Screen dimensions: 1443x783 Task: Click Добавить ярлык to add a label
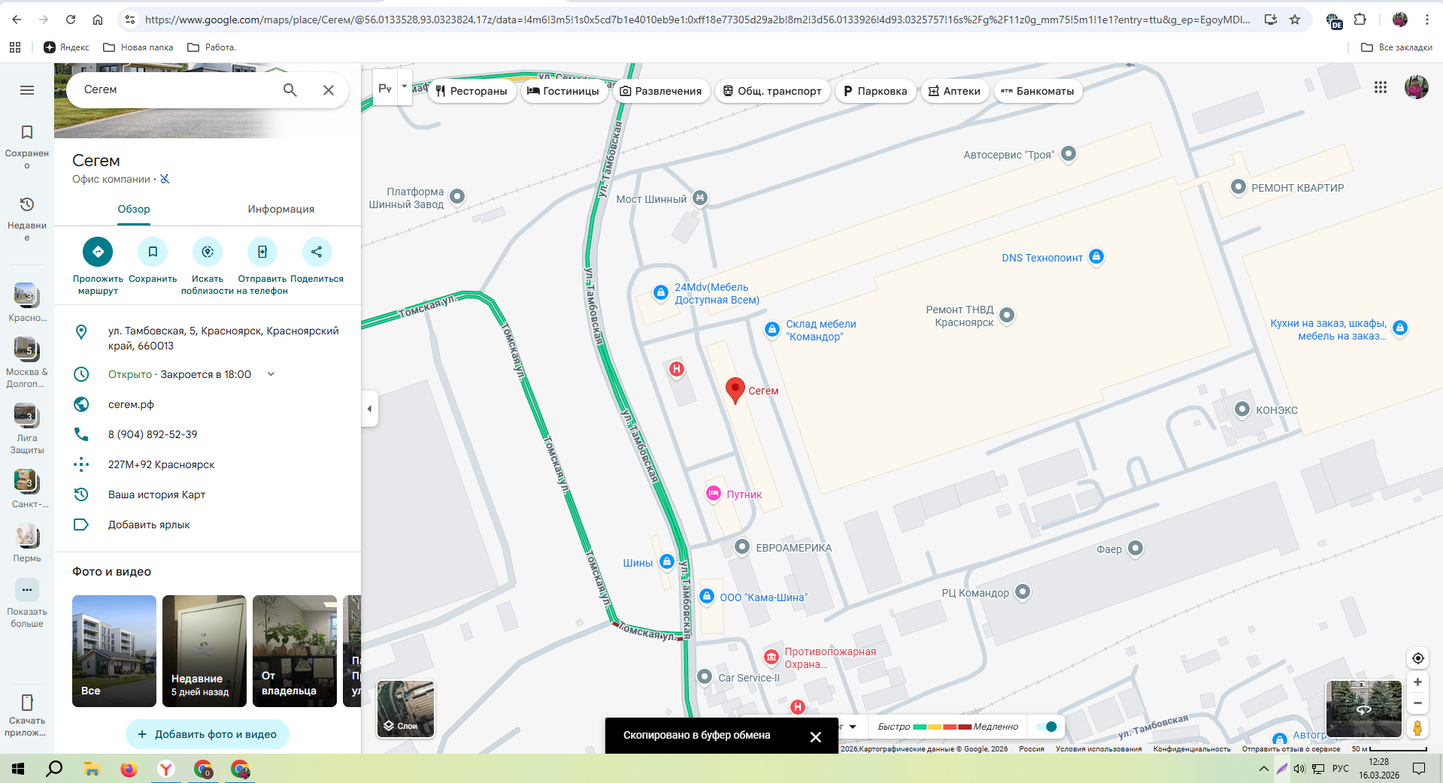149,525
